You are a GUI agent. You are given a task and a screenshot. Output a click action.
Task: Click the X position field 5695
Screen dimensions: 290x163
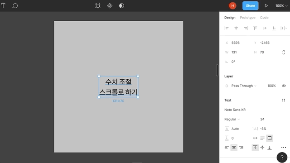pos(236,43)
